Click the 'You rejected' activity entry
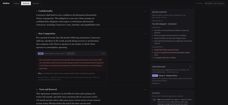Image resolution: width=228 pixels, height=105 pixels. coord(175,102)
